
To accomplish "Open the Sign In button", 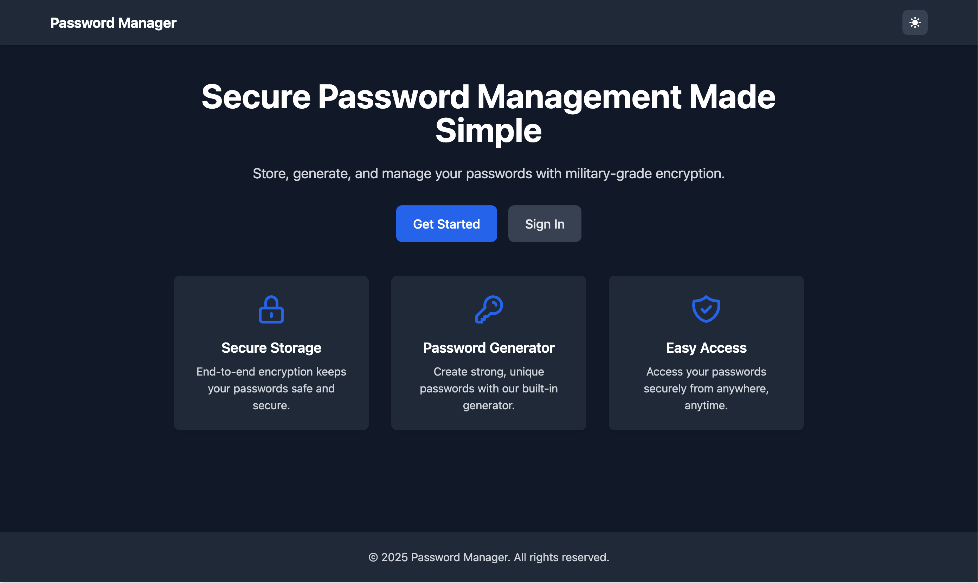I will (545, 224).
